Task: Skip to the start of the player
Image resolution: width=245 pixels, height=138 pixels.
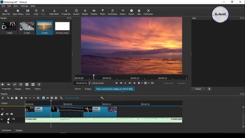Action: (116, 83)
